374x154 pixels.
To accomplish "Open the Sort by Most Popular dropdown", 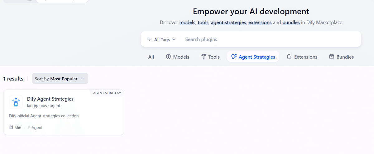I will 60,79.
